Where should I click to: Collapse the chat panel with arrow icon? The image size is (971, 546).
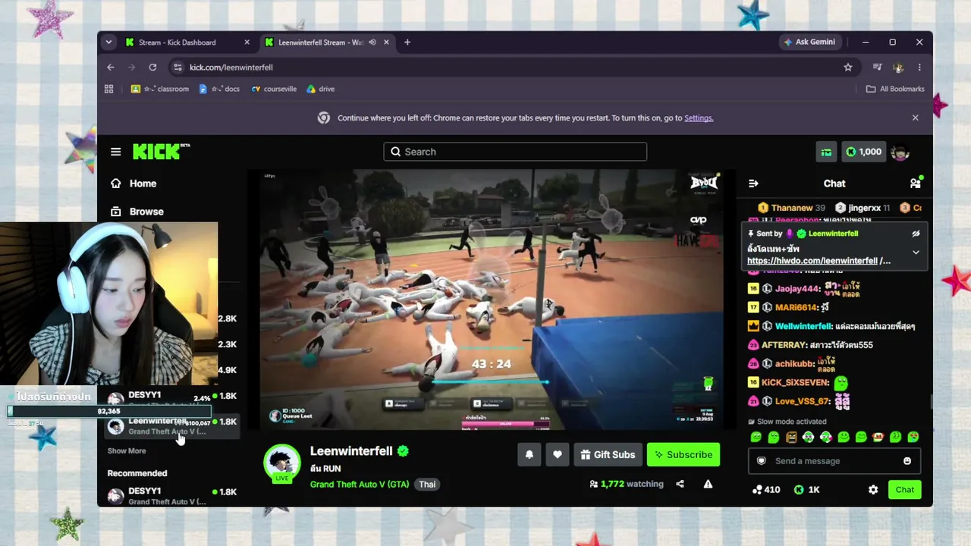(x=753, y=184)
